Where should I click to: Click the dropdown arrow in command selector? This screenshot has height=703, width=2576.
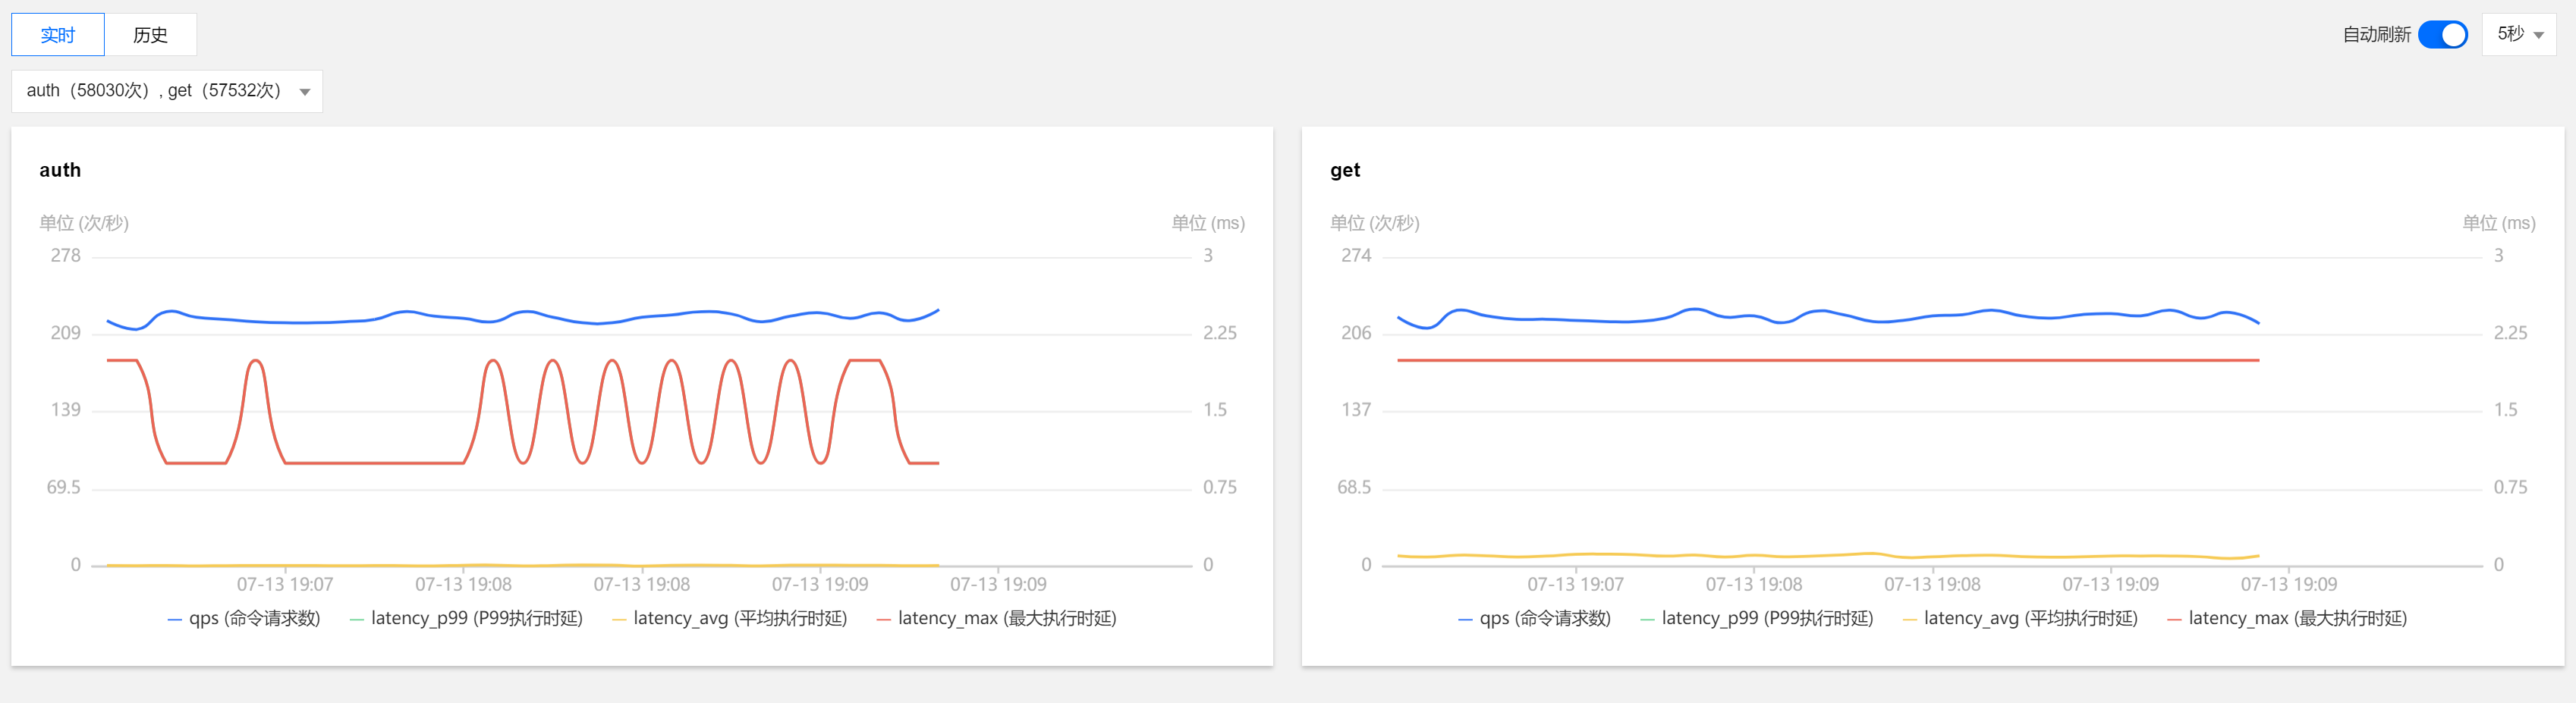[x=305, y=92]
